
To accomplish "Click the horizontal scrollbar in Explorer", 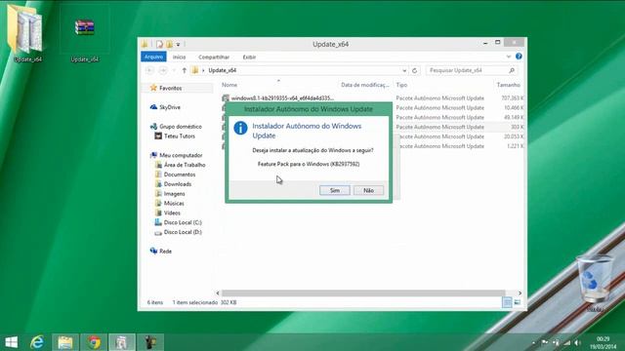I will [363, 292].
